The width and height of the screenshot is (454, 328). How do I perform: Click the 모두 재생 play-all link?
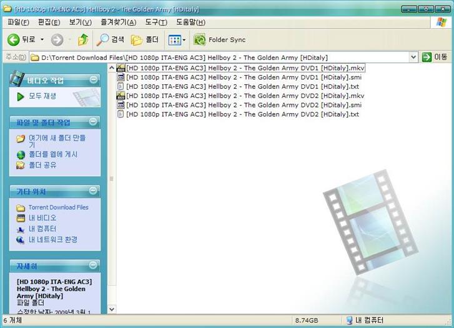tap(42, 96)
